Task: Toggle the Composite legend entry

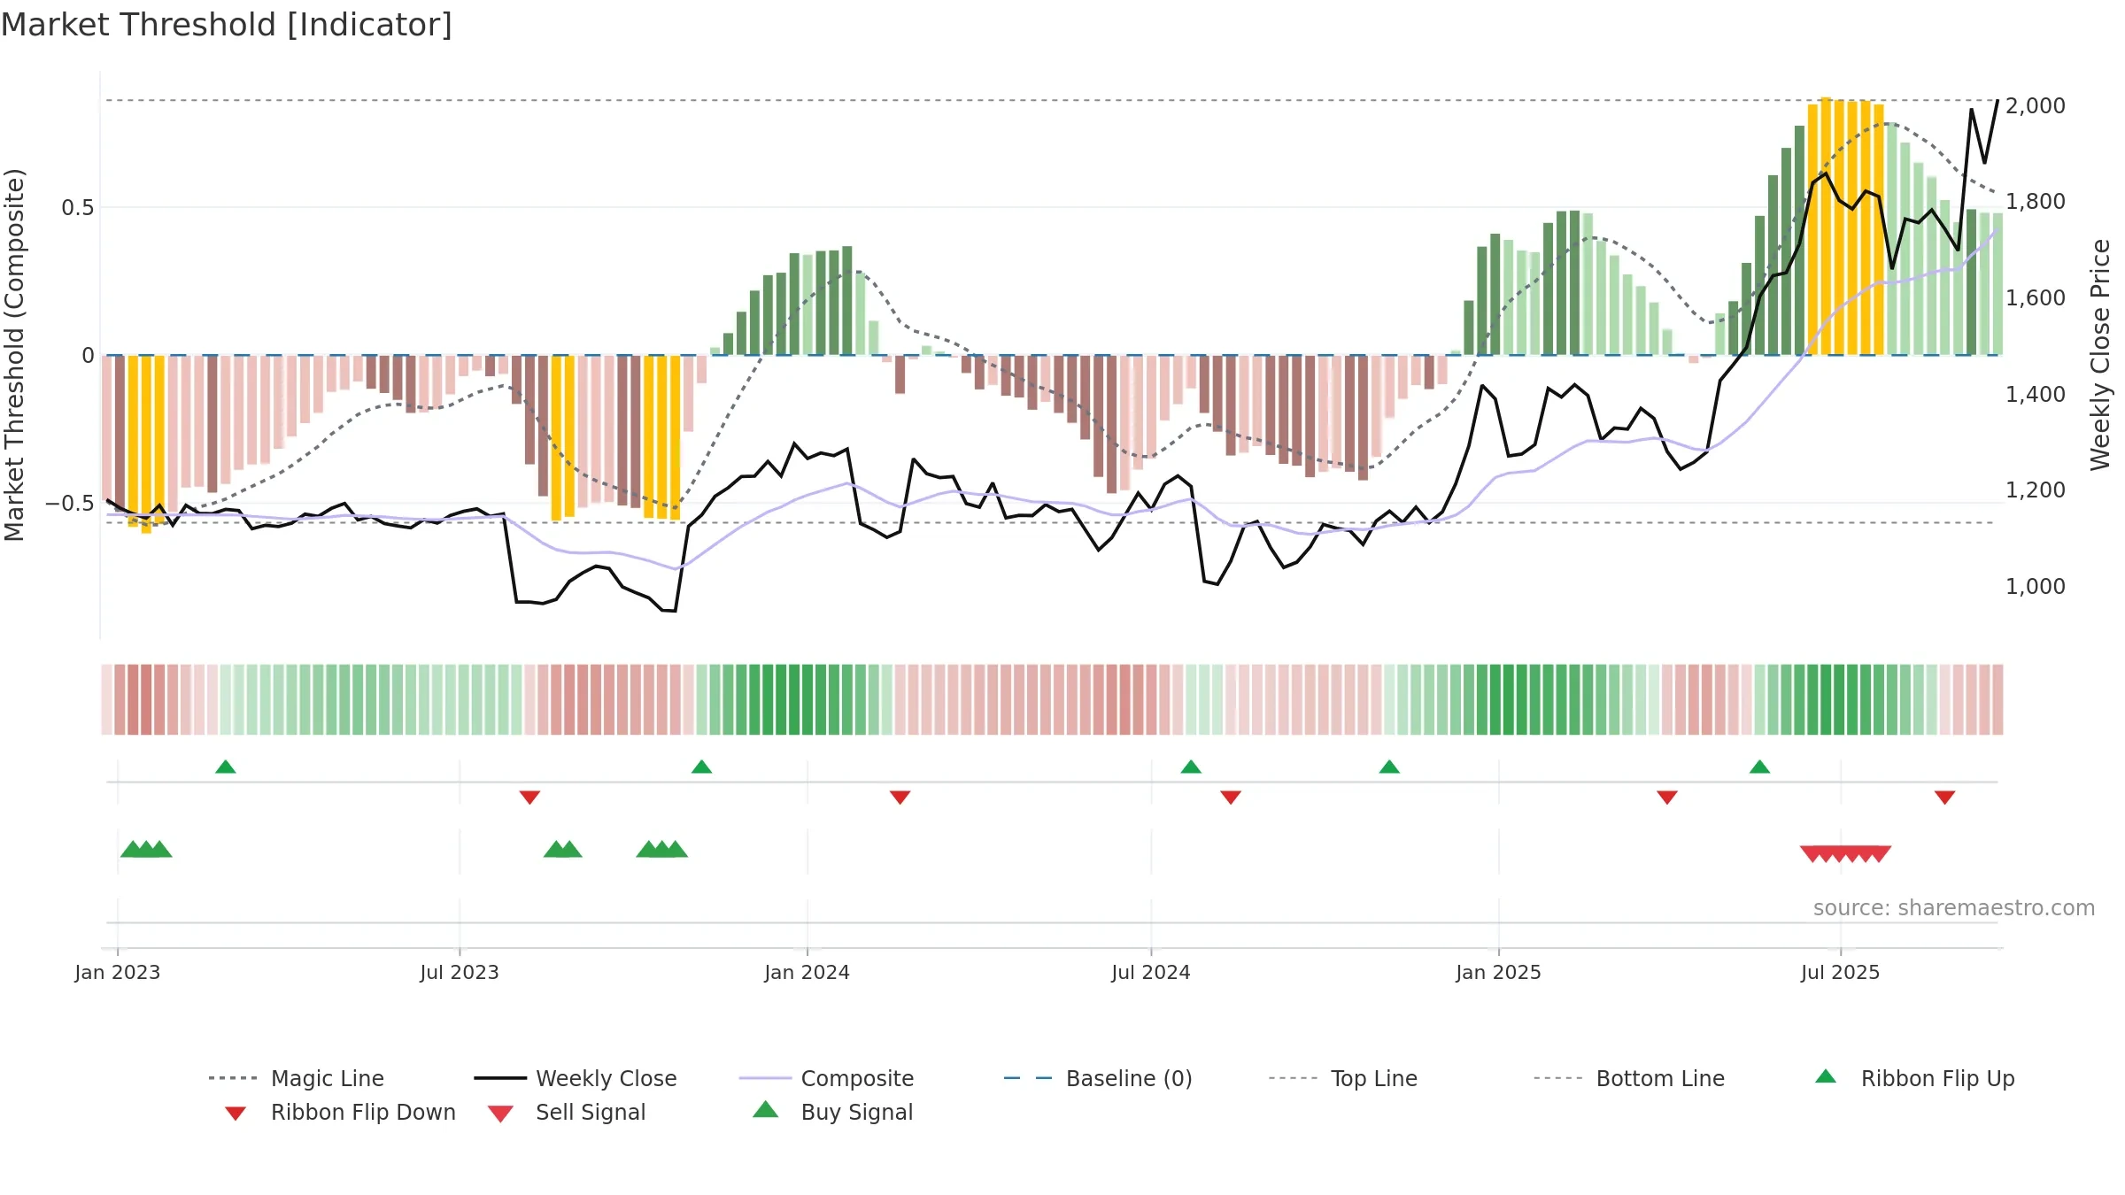Action: [826, 1078]
